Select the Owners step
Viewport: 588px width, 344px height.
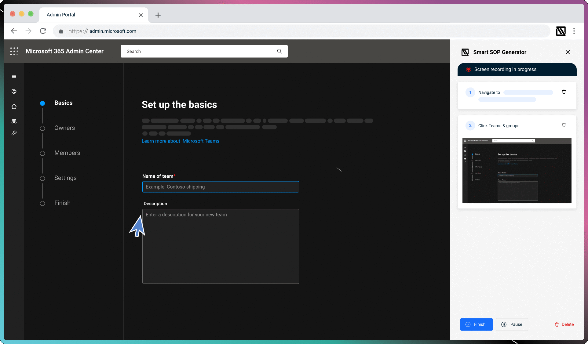tap(64, 128)
